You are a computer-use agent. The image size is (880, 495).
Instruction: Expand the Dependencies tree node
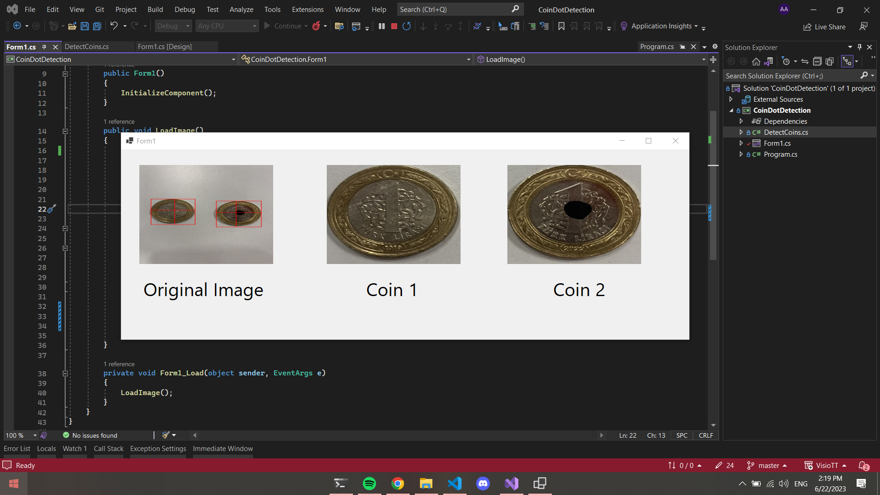[741, 121]
